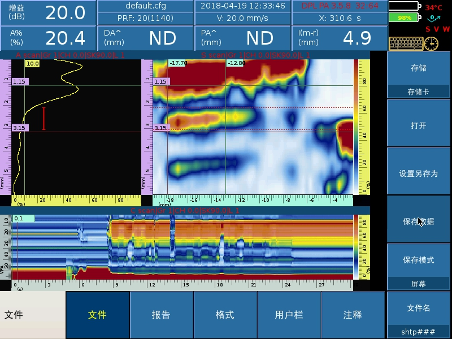Click the clock icon in status area

pos(431,44)
